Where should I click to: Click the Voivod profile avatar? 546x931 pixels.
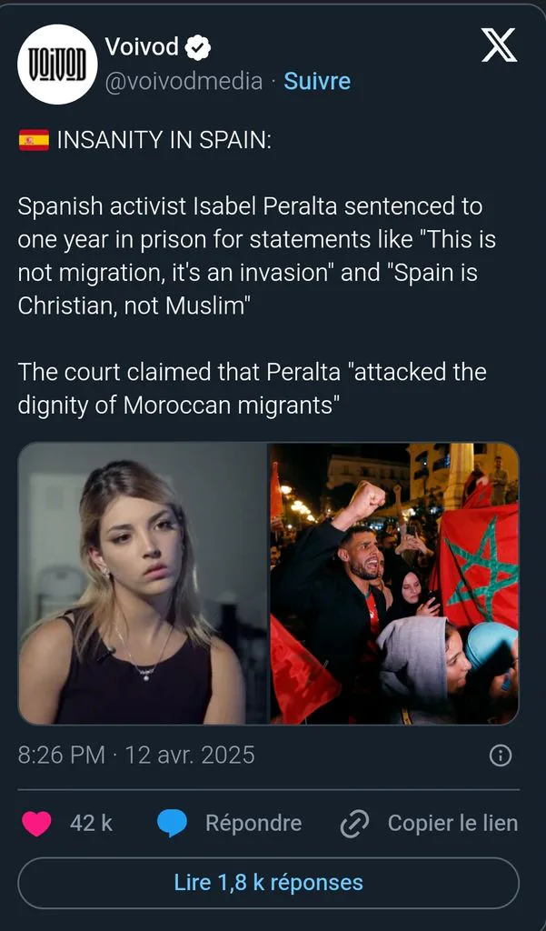(57, 65)
